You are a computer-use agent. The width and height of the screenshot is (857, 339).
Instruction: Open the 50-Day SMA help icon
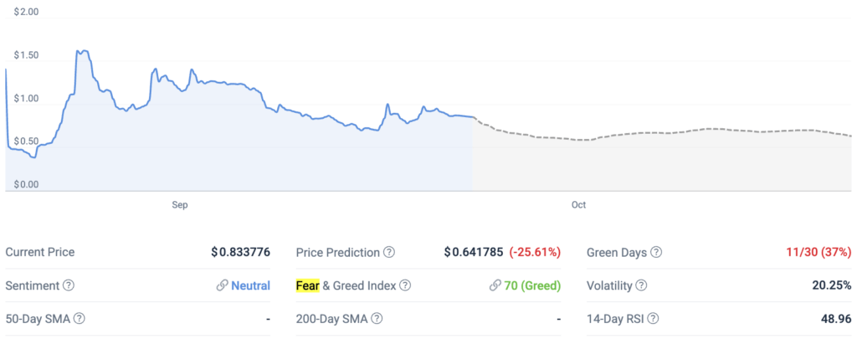click(80, 319)
